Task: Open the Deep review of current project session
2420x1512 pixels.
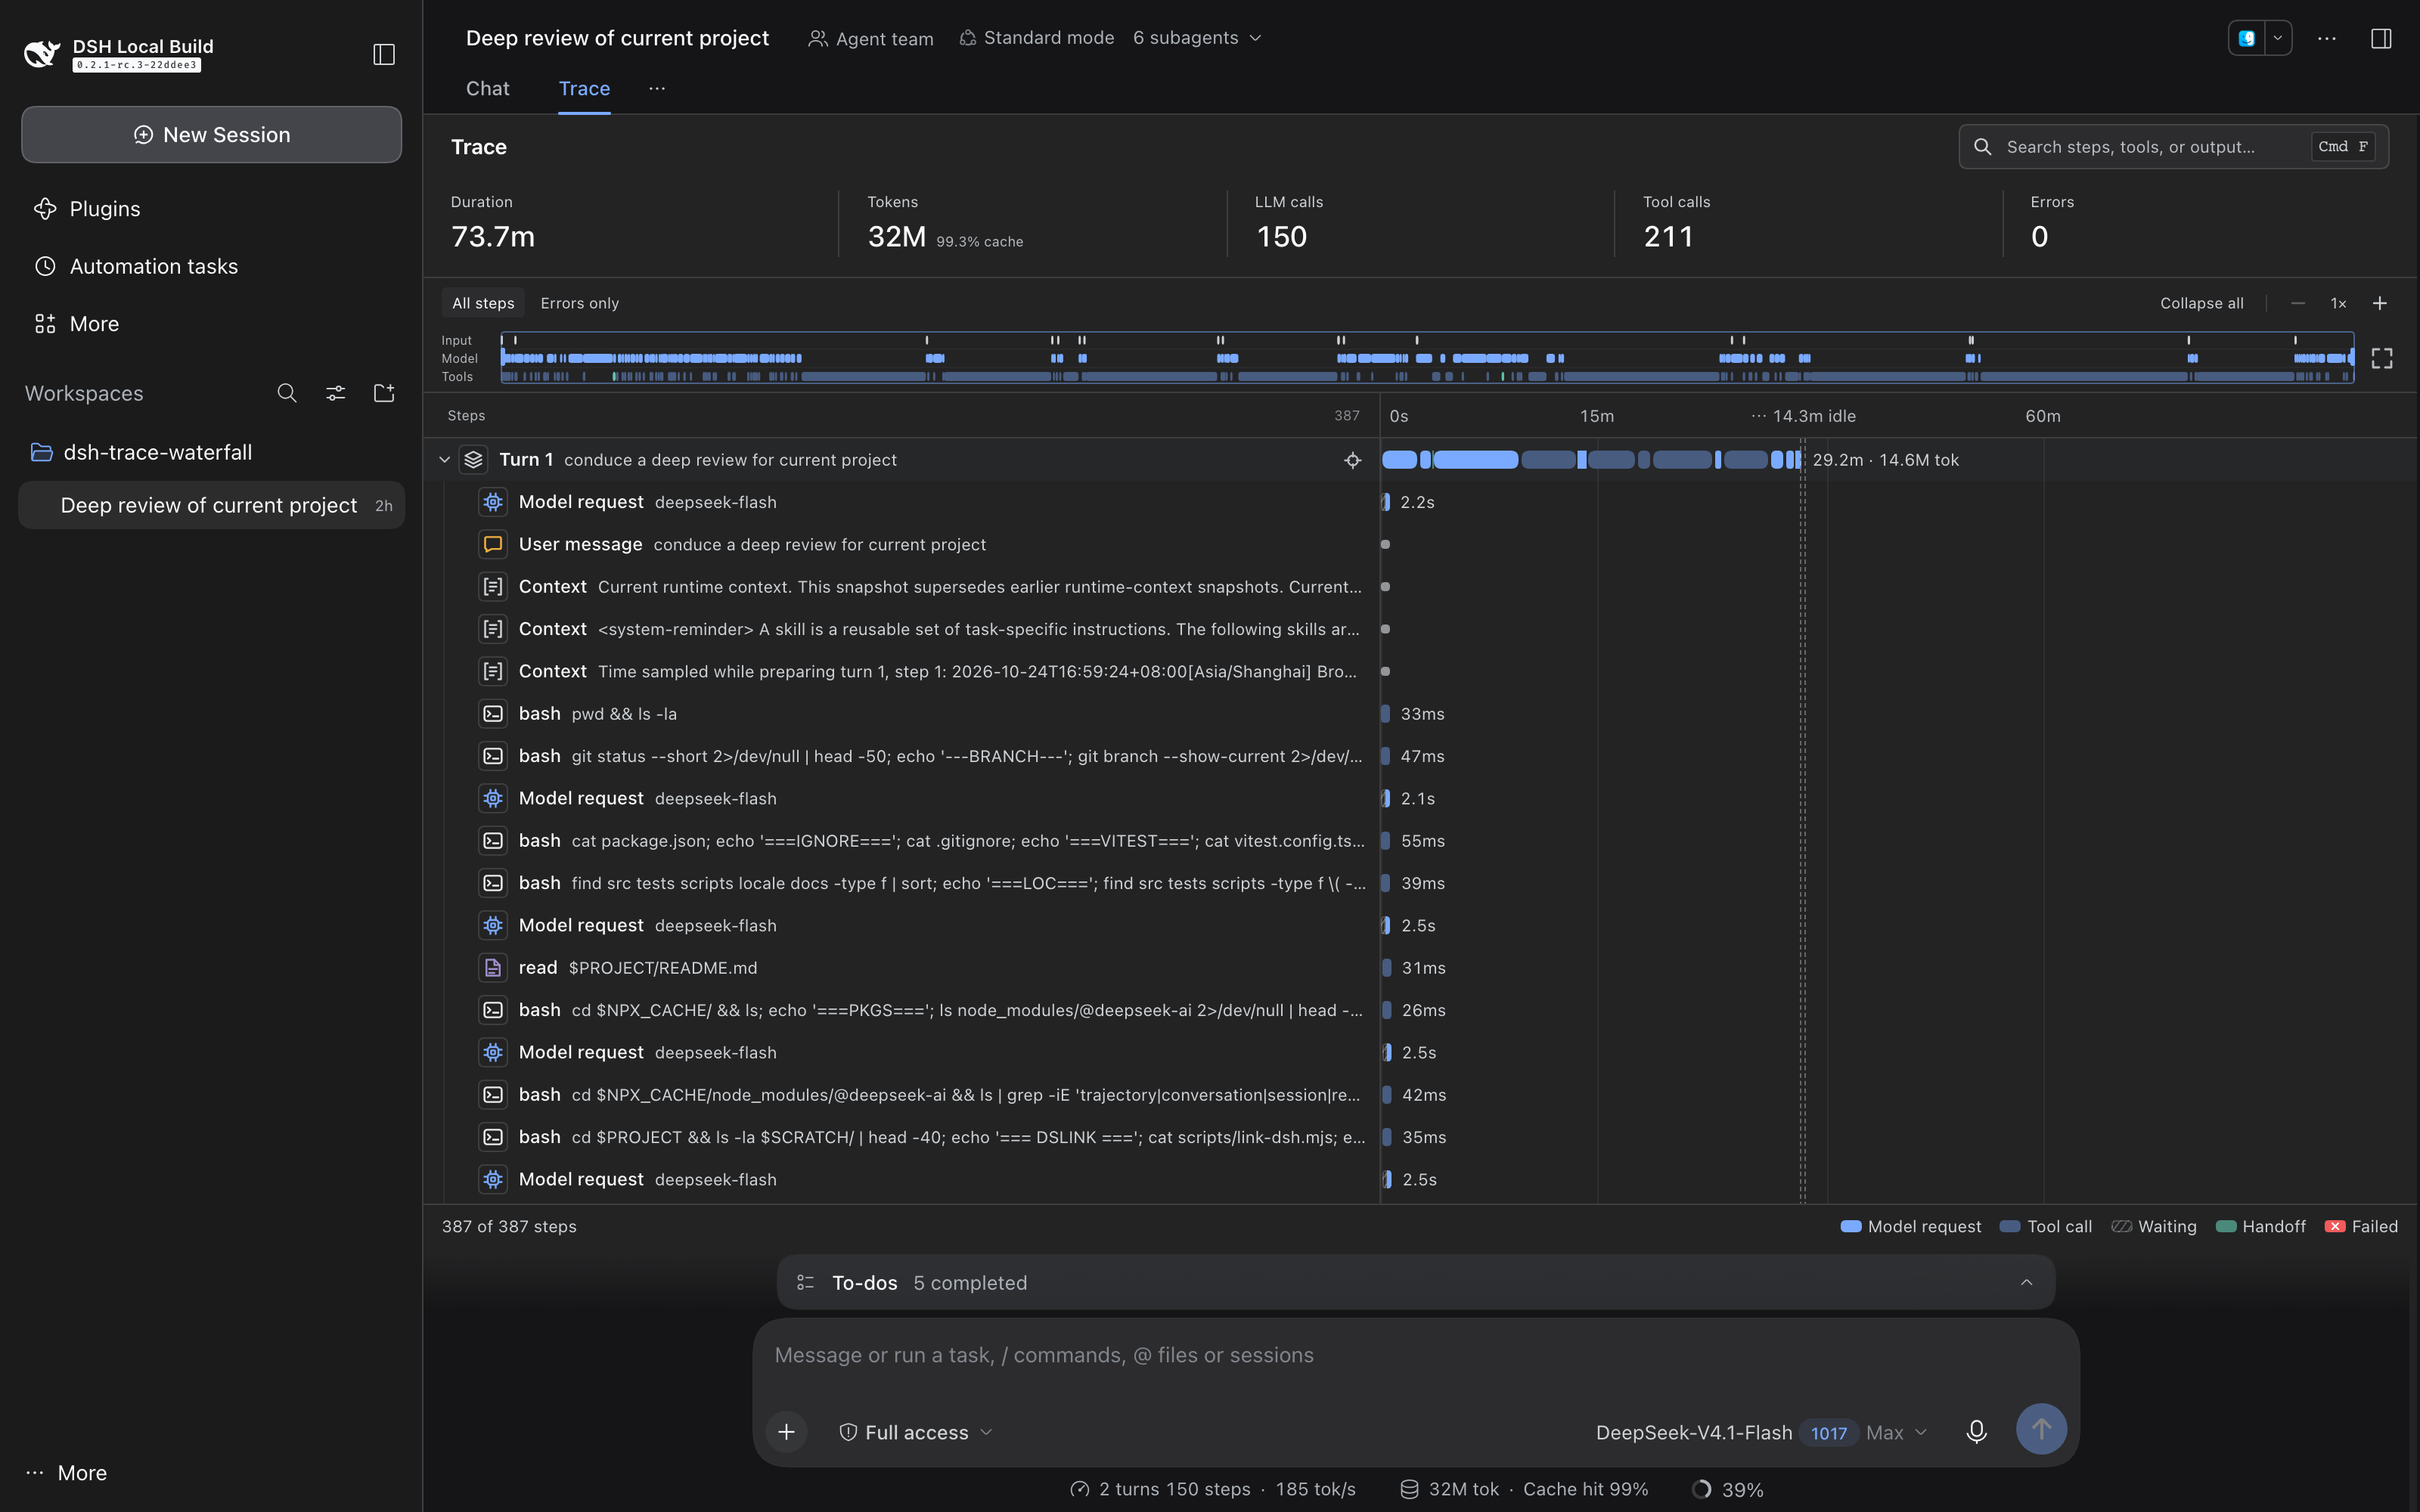Action: click(211, 505)
